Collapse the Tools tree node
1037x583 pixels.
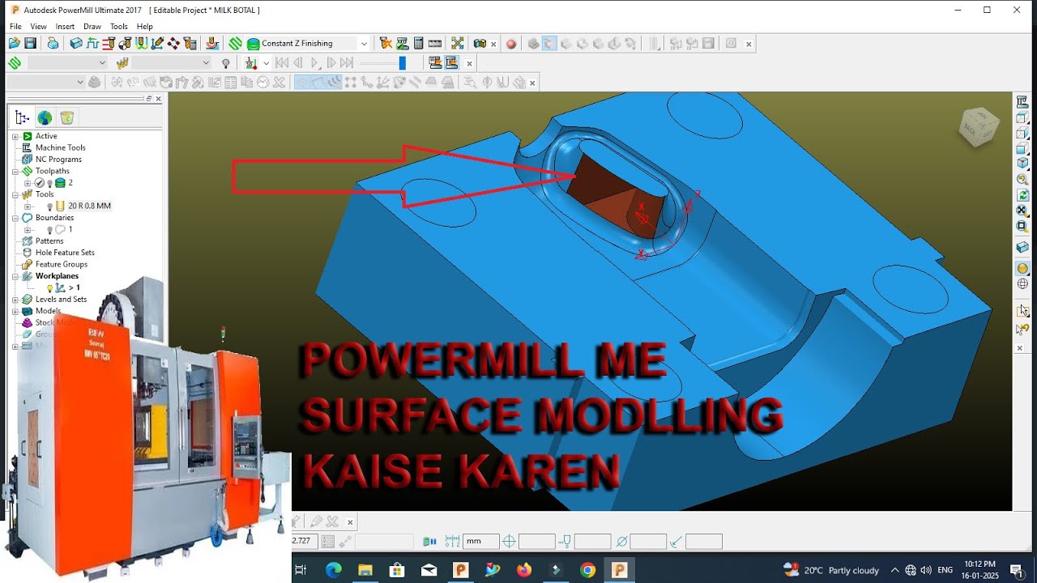(x=15, y=194)
